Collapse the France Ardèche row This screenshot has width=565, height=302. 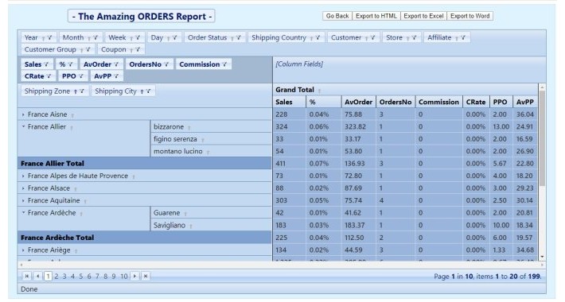coord(23,213)
